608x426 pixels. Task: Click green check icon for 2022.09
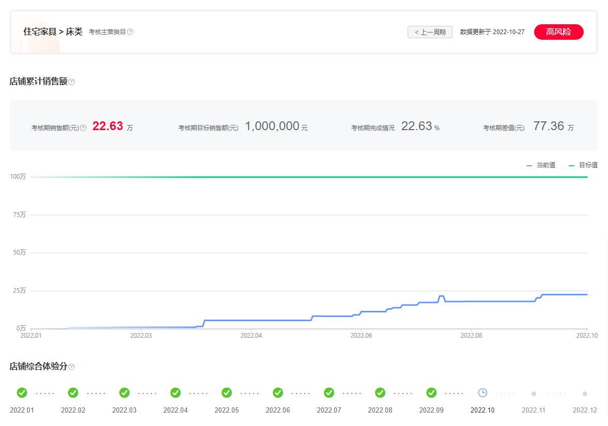[x=431, y=392]
